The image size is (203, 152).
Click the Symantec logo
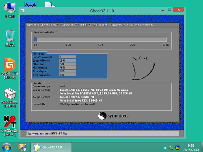113,116
